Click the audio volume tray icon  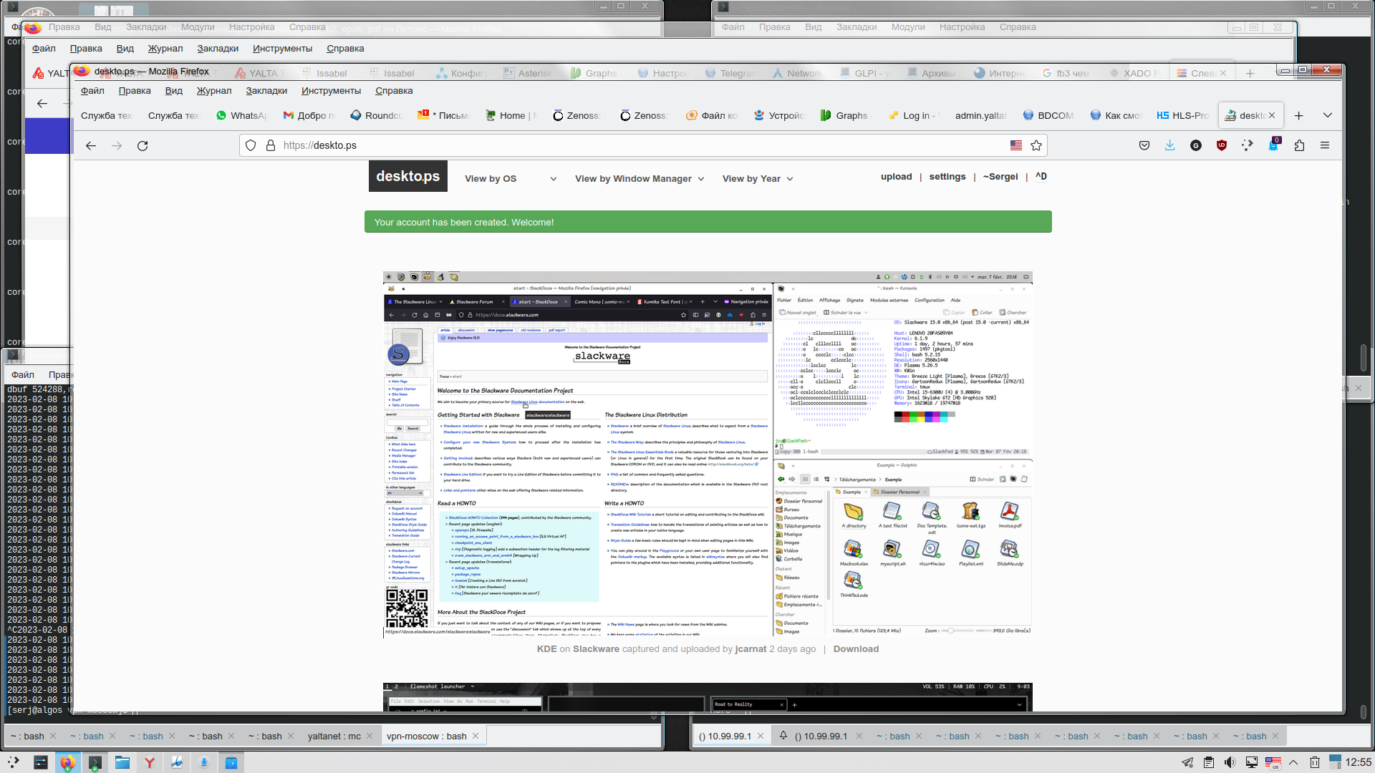click(1230, 762)
